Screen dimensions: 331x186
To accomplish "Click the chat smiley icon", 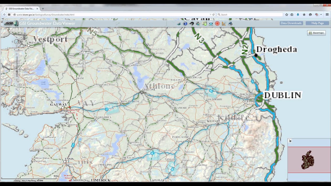I will [310, 15].
